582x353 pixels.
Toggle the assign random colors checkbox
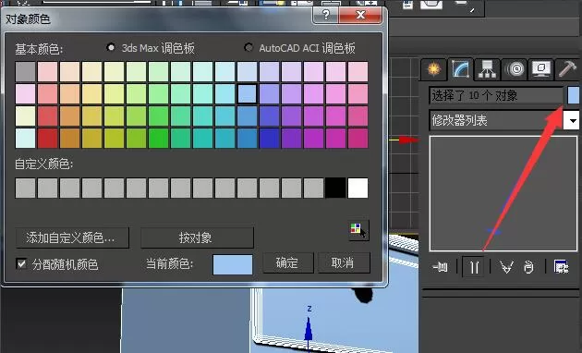tap(21, 264)
